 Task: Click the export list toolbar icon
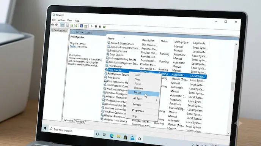[76, 26]
